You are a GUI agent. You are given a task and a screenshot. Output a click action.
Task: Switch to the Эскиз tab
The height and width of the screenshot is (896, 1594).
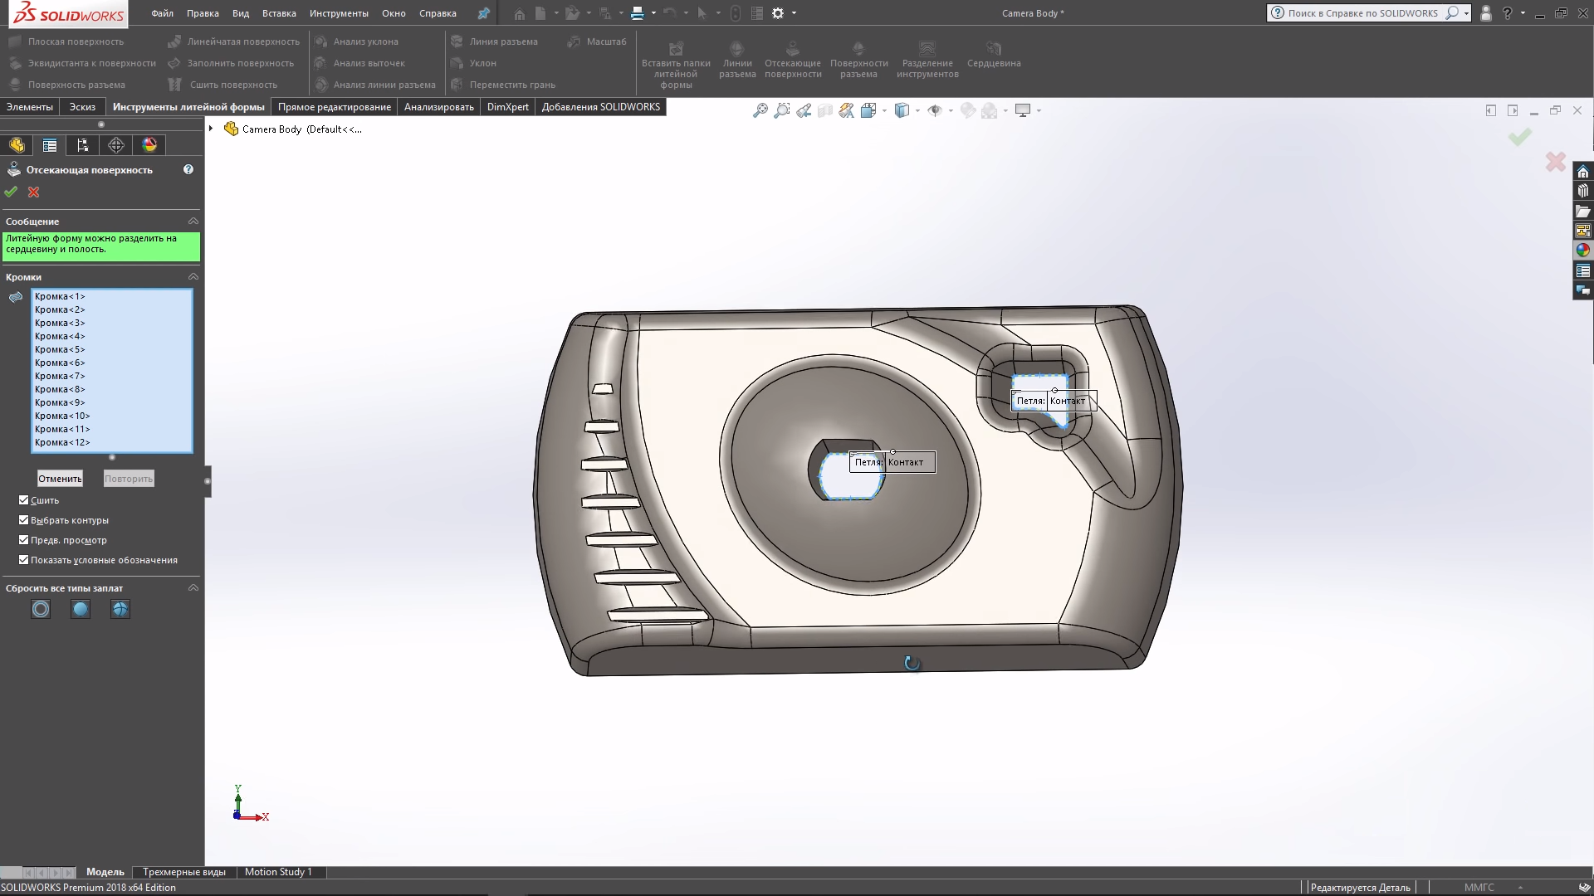[82, 107]
